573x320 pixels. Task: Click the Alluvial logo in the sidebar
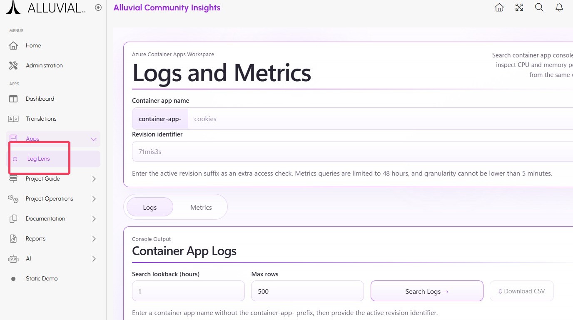46,7
